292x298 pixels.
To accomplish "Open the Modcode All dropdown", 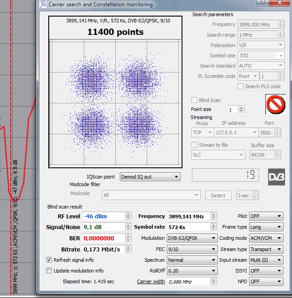I will click(151, 195).
